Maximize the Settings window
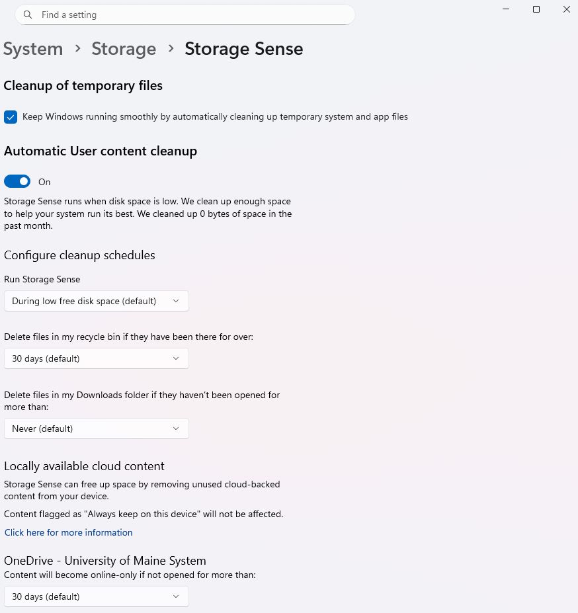Image resolution: width=578 pixels, height=613 pixels. pos(536,9)
